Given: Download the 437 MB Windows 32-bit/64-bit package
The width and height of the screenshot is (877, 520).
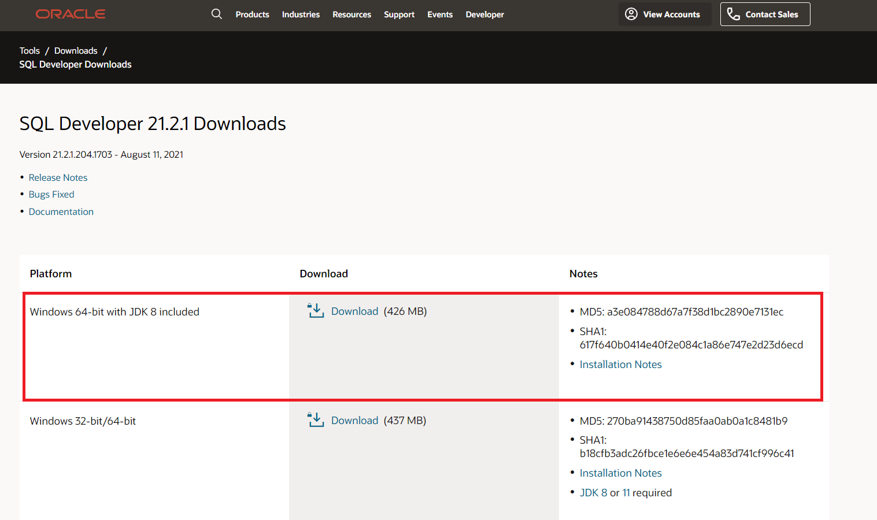Looking at the screenshot, I should pos(354,421).
